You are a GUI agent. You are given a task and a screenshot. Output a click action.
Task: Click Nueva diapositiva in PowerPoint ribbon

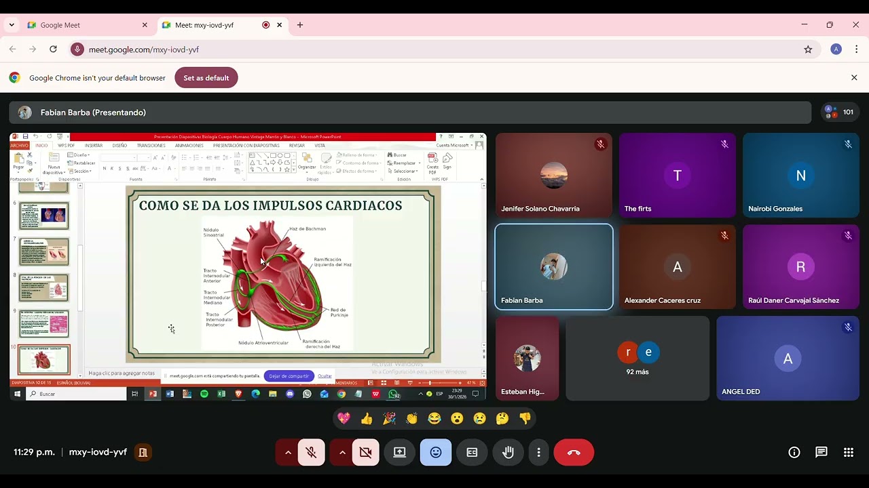[54, 164]
